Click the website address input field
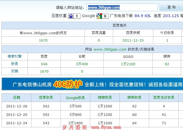183x130 pixels. coord(122,8)
